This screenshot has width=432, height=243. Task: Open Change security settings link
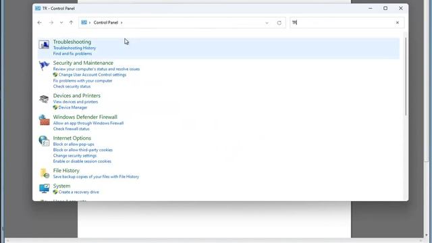pos(75,156)
